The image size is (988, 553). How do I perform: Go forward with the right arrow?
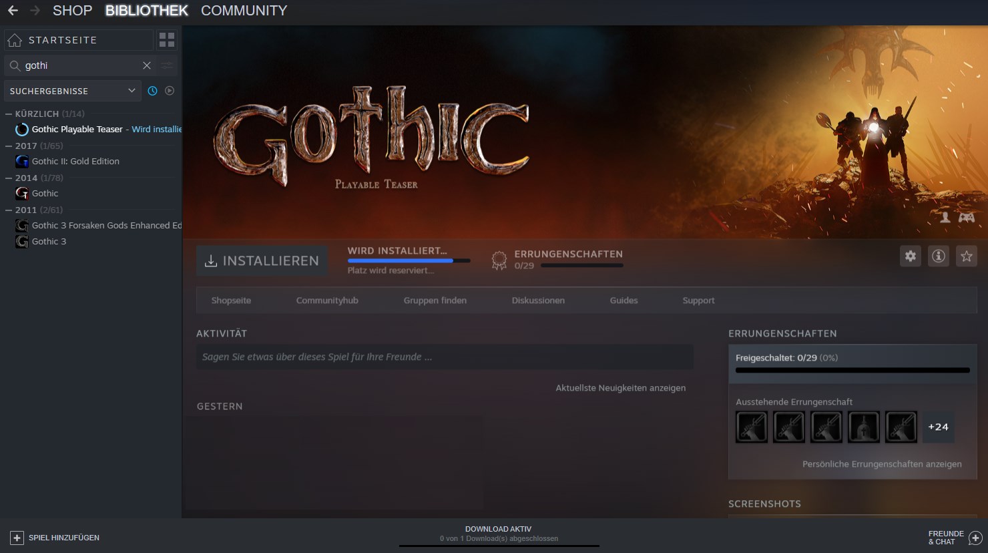coord(35,11)
